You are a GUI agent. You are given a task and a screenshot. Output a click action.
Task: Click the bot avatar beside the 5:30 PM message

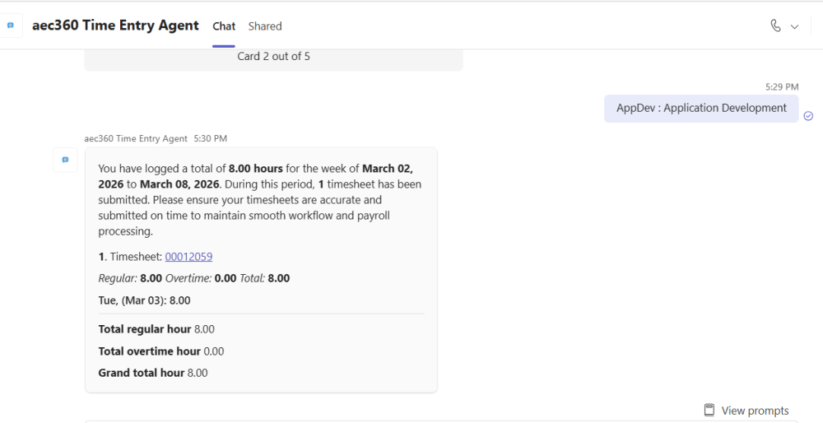point(65,160)
